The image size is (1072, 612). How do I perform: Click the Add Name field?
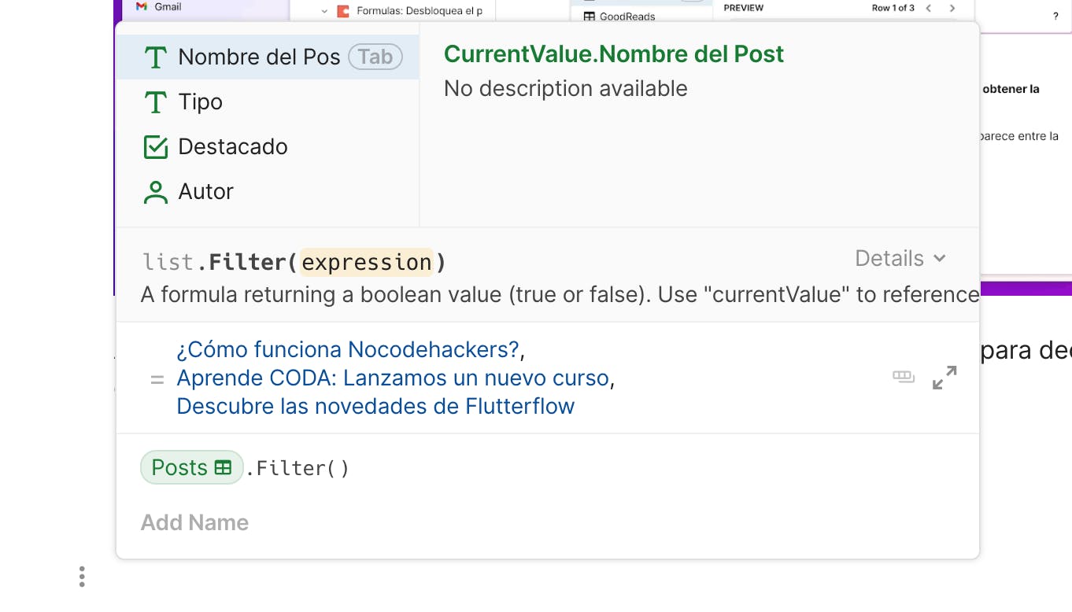click(x=194, y=522)
